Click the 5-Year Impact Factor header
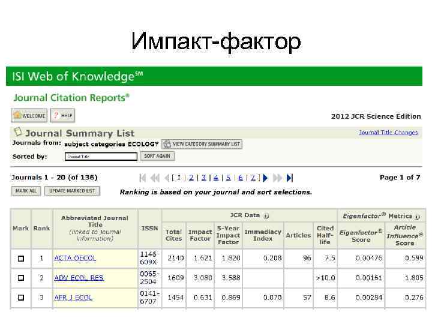Image resolution: width=432 pixels, height=324 pixels. 228,235
